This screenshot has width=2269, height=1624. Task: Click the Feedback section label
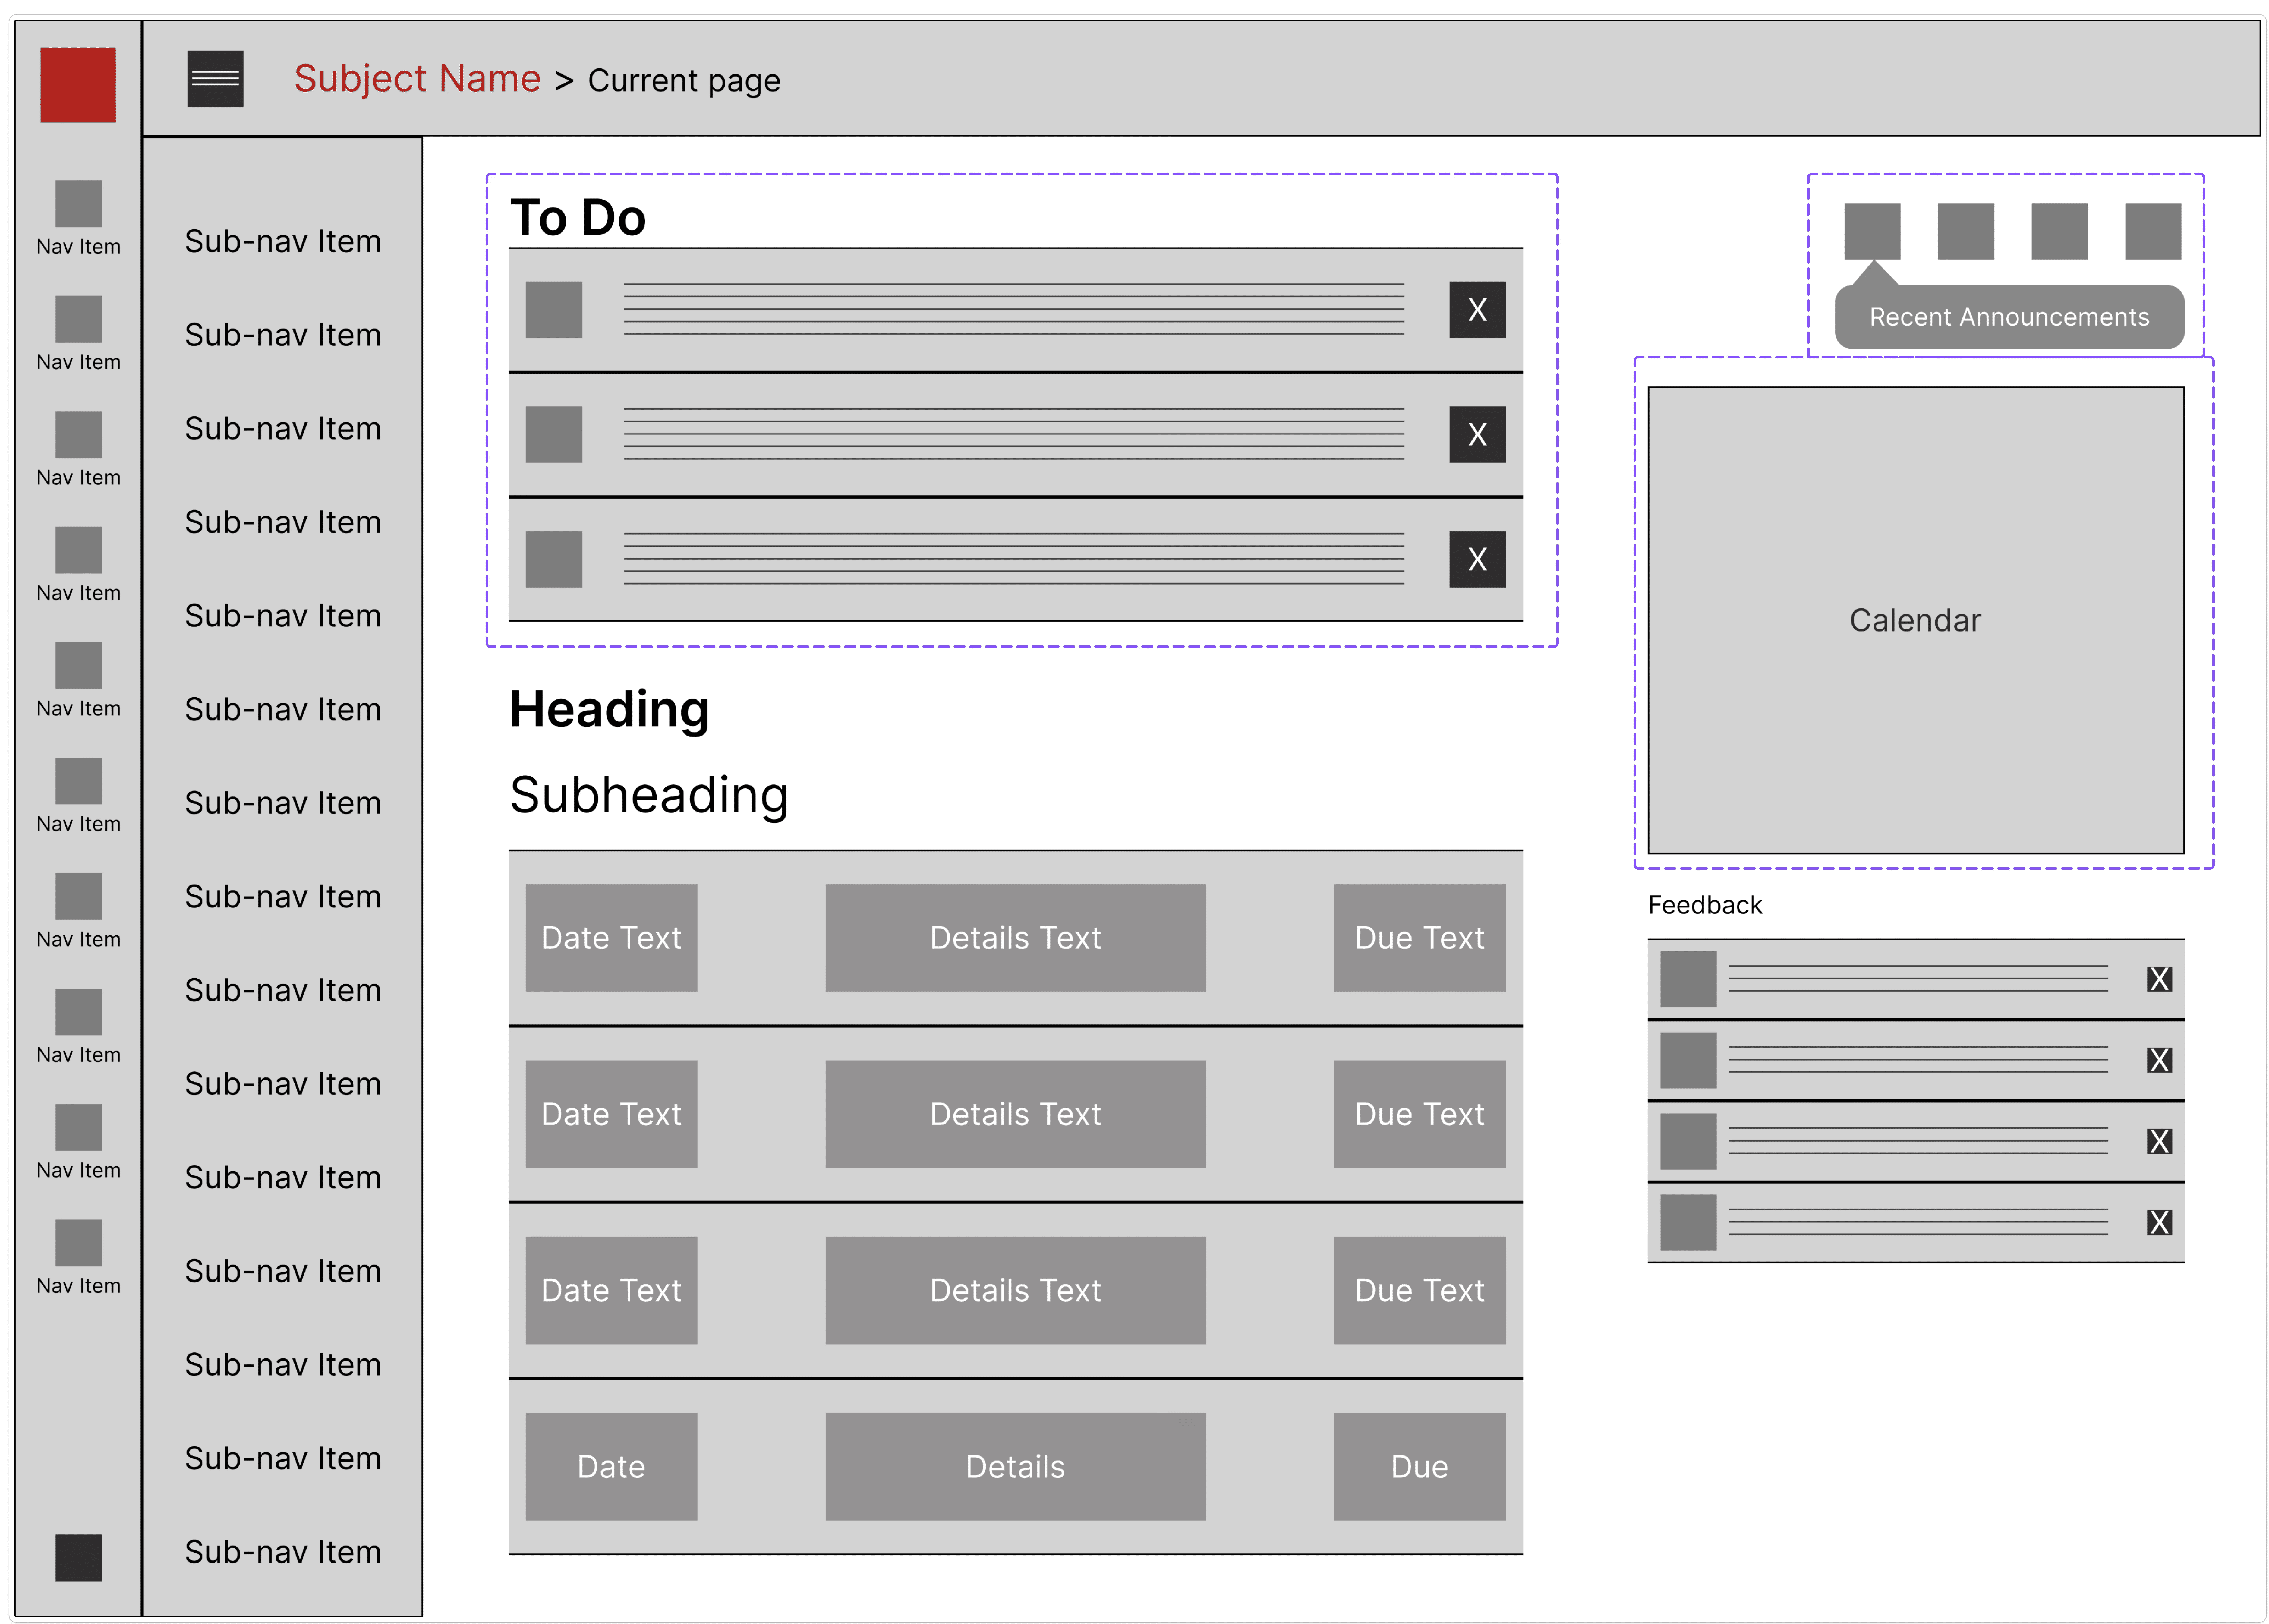coord(1705,905)
